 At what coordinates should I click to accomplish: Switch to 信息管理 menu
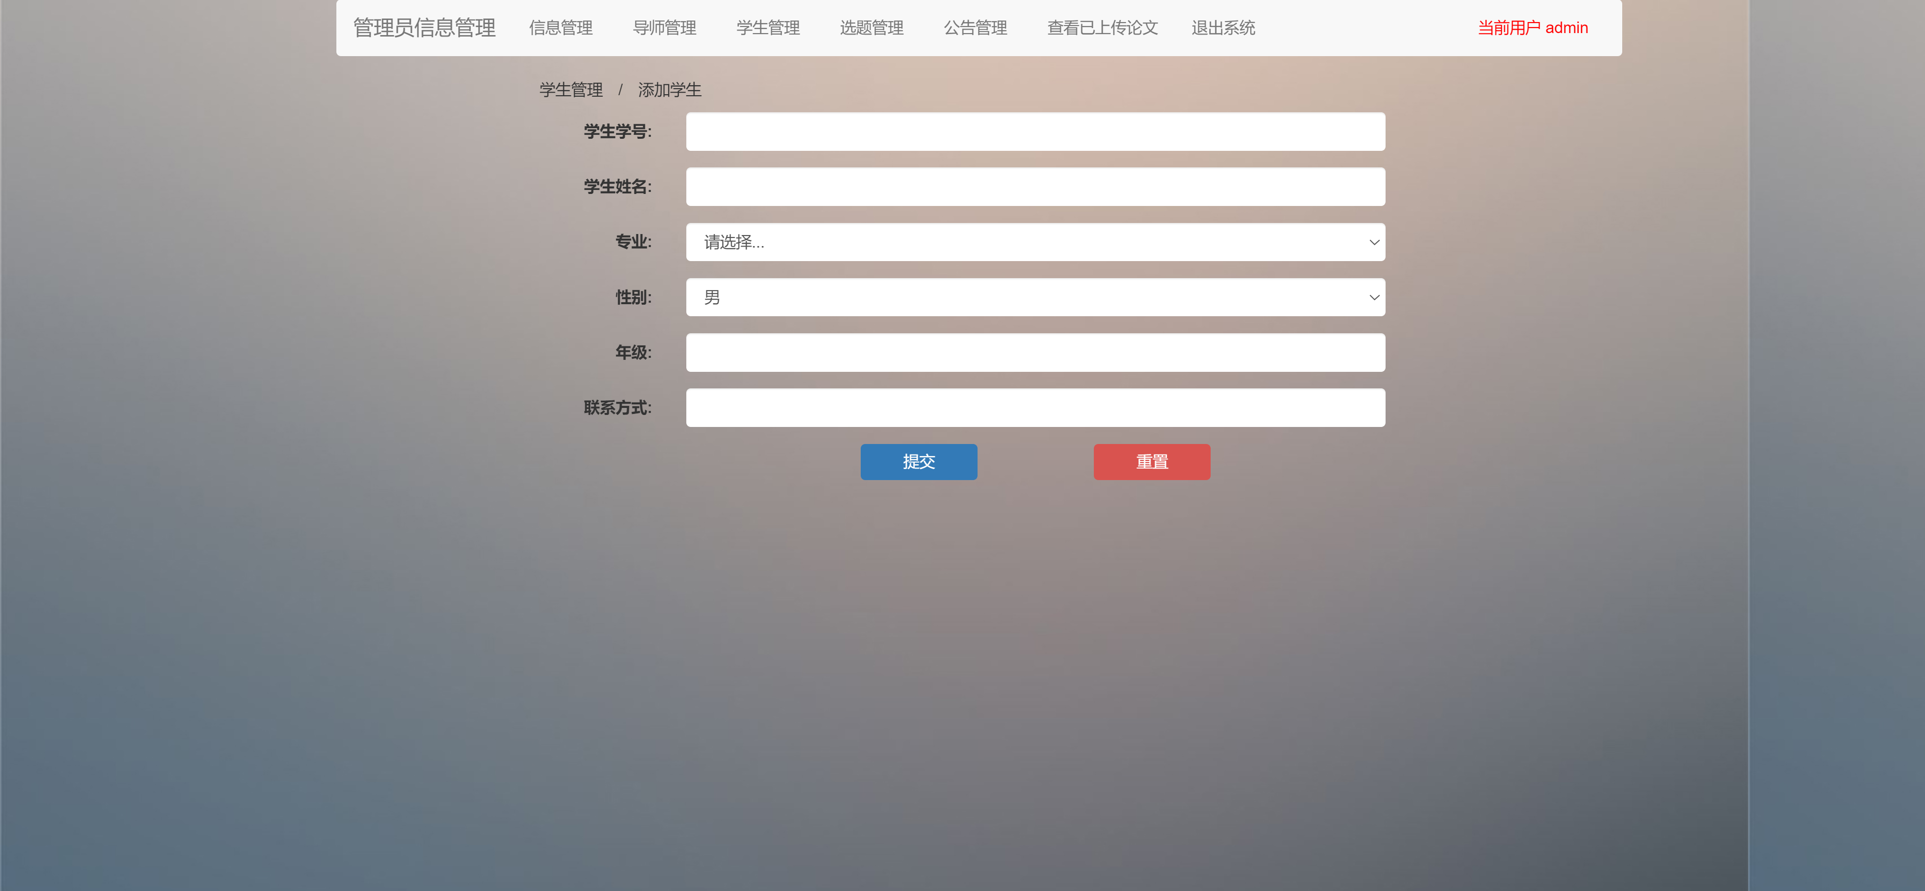pyautogui.click(x=560, y=28)
